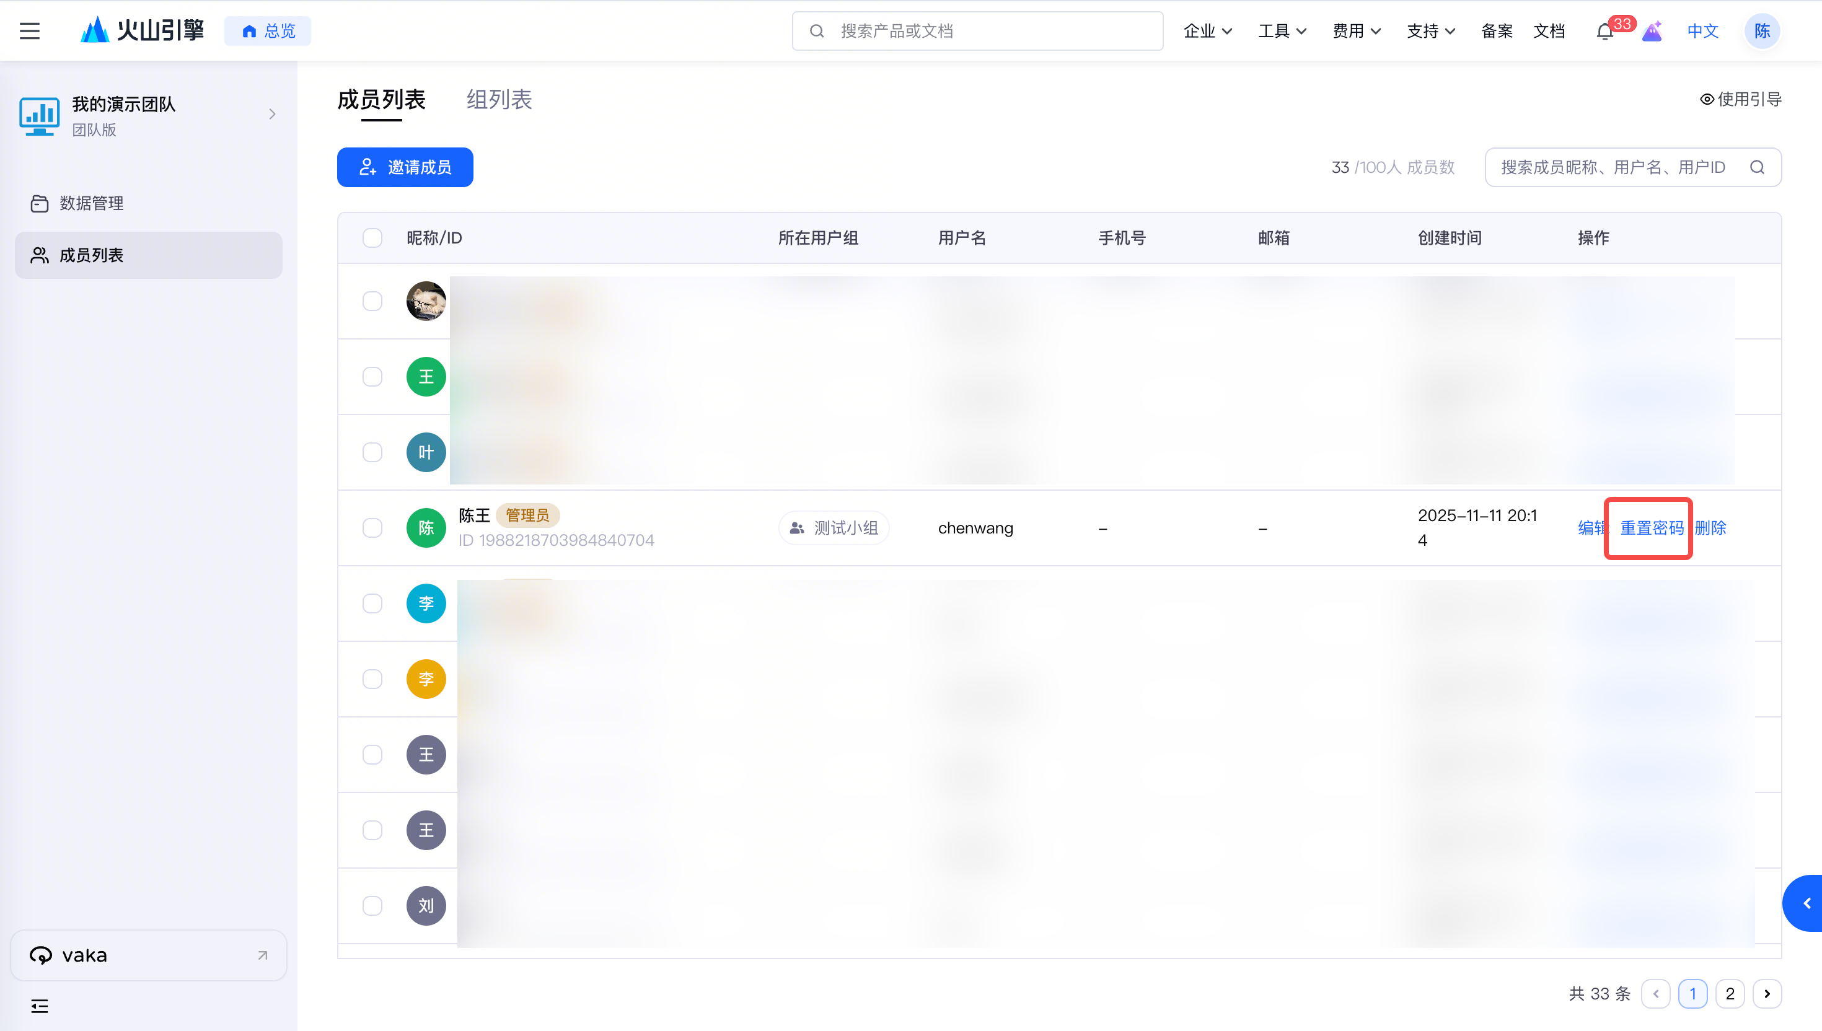
Task: Click the blue 李 avatar
Action: [426, 603]
